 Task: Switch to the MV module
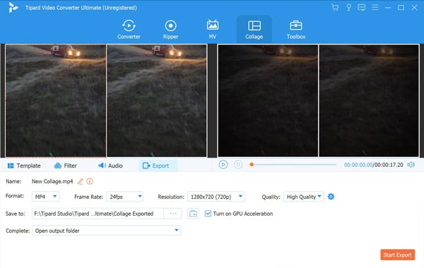[x=212, y=30]
